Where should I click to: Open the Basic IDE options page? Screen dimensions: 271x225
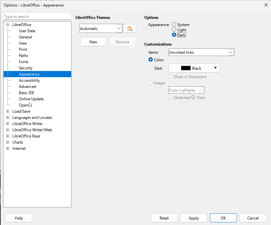coord(26,93)
